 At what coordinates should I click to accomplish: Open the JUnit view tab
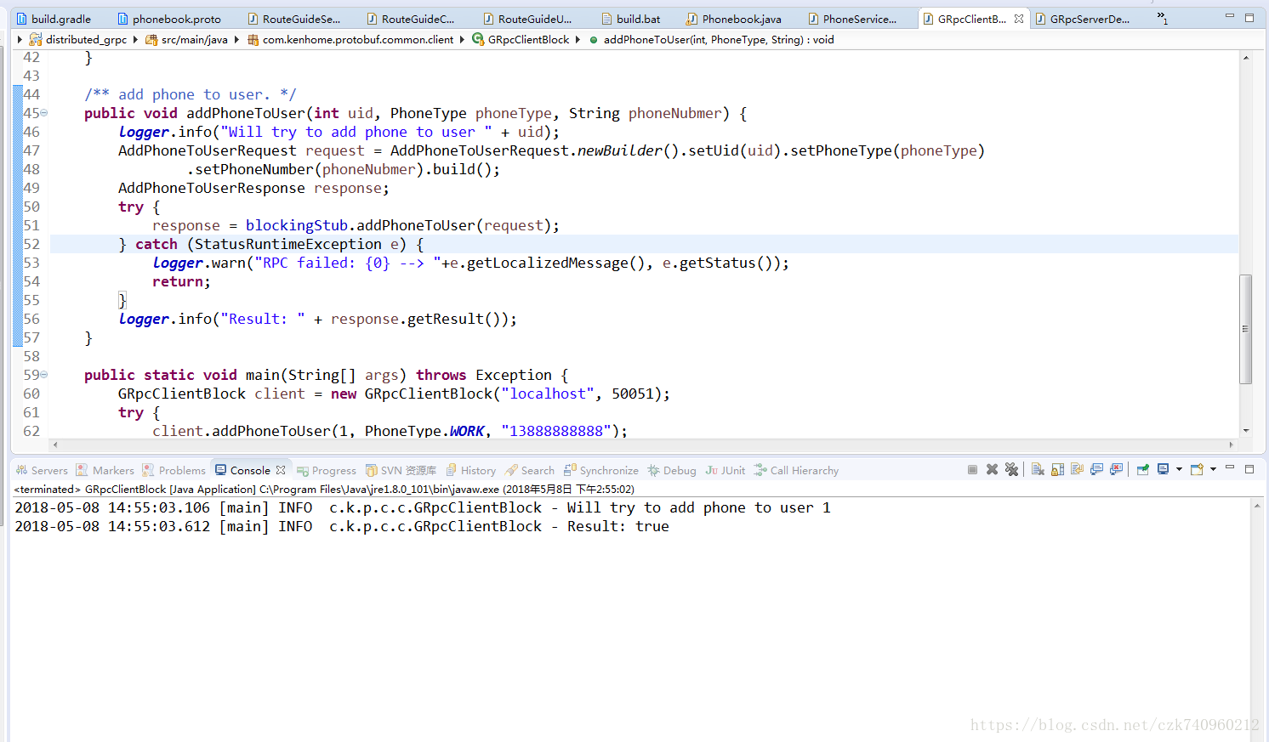(725, 470)
